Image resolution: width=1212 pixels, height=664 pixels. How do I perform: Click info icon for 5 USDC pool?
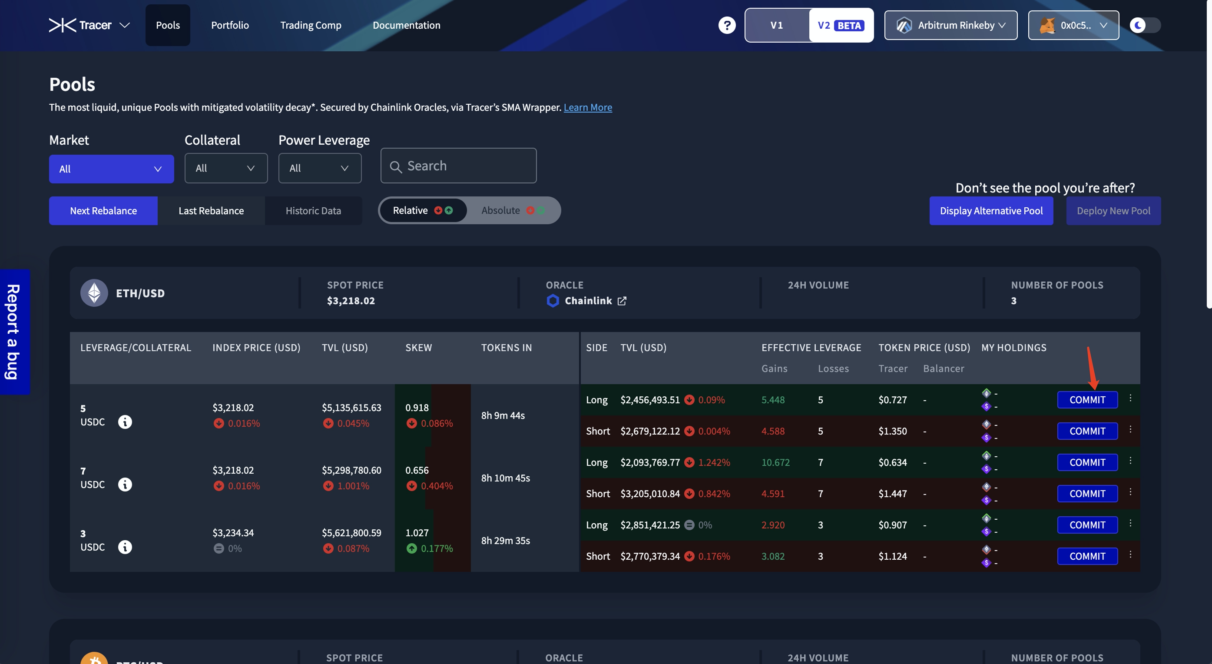coord(125,422)
